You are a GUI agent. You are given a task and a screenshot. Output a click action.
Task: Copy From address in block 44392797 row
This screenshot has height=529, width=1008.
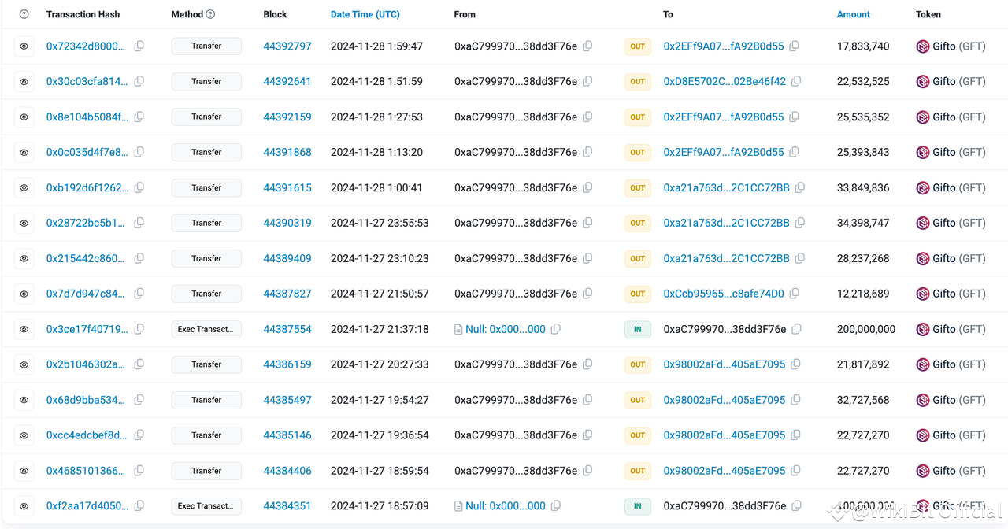(587, 46)
